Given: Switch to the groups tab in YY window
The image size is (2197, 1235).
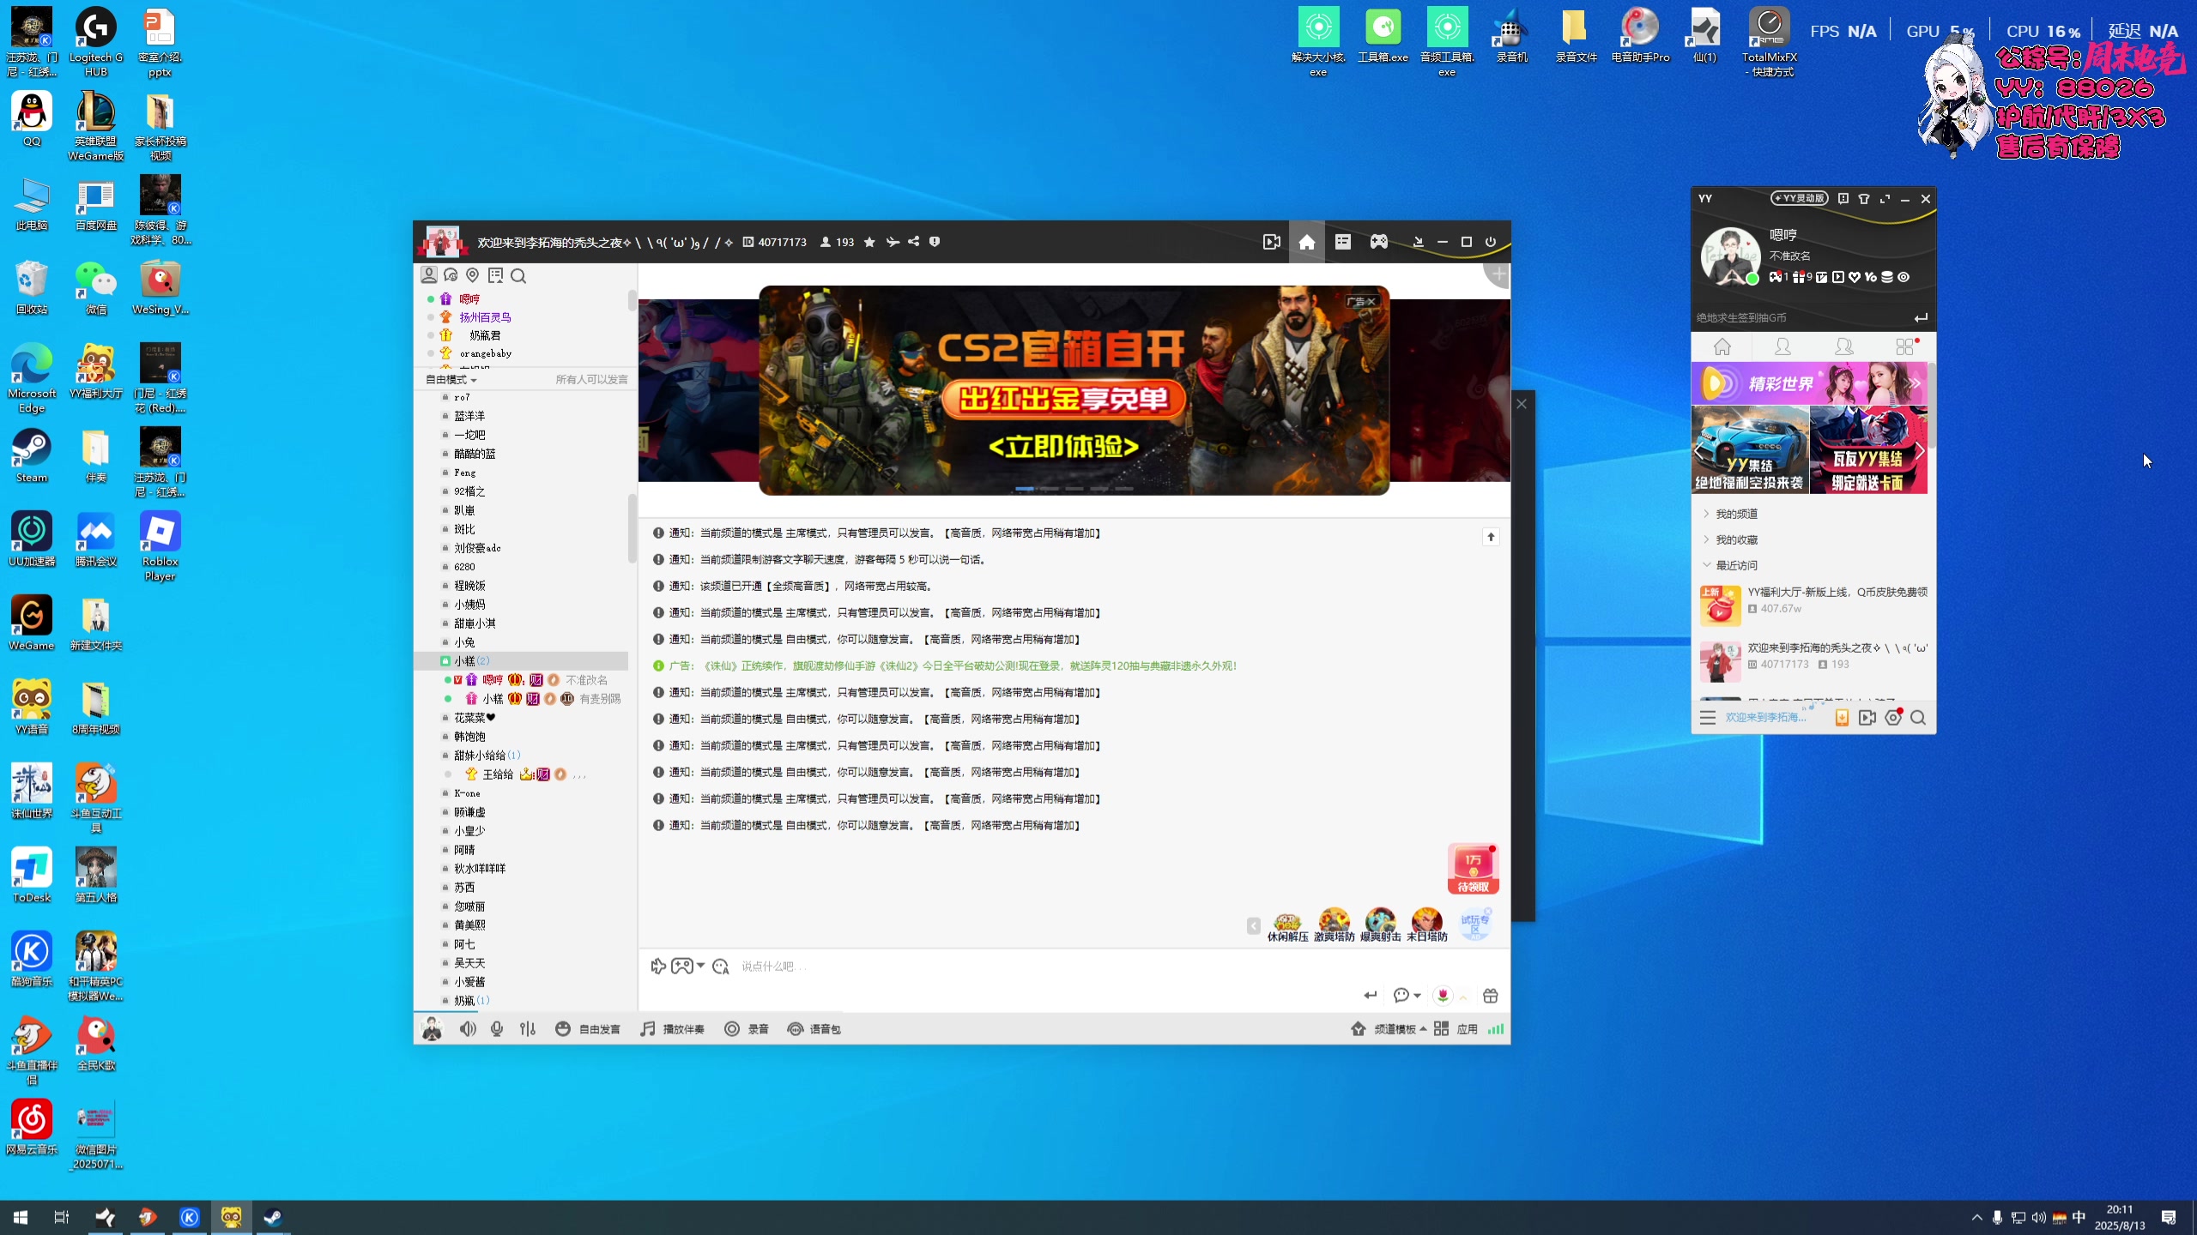Looking at the screenshot, I should (1843, 347).
